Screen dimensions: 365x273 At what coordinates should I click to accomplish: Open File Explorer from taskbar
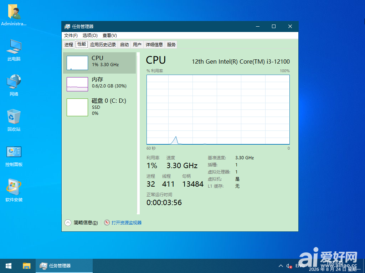[26, 266]
